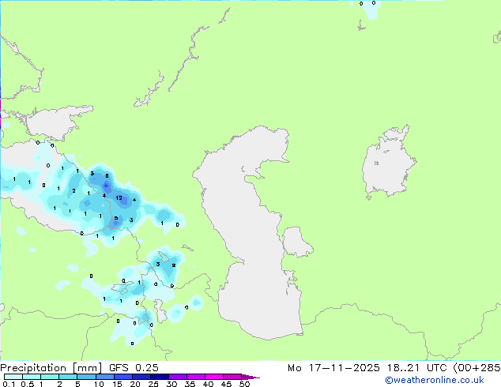This screenshot has height=387, width=501.
Task: Click the 1 to 2 mm legend swatch
Action: (50, 377)
